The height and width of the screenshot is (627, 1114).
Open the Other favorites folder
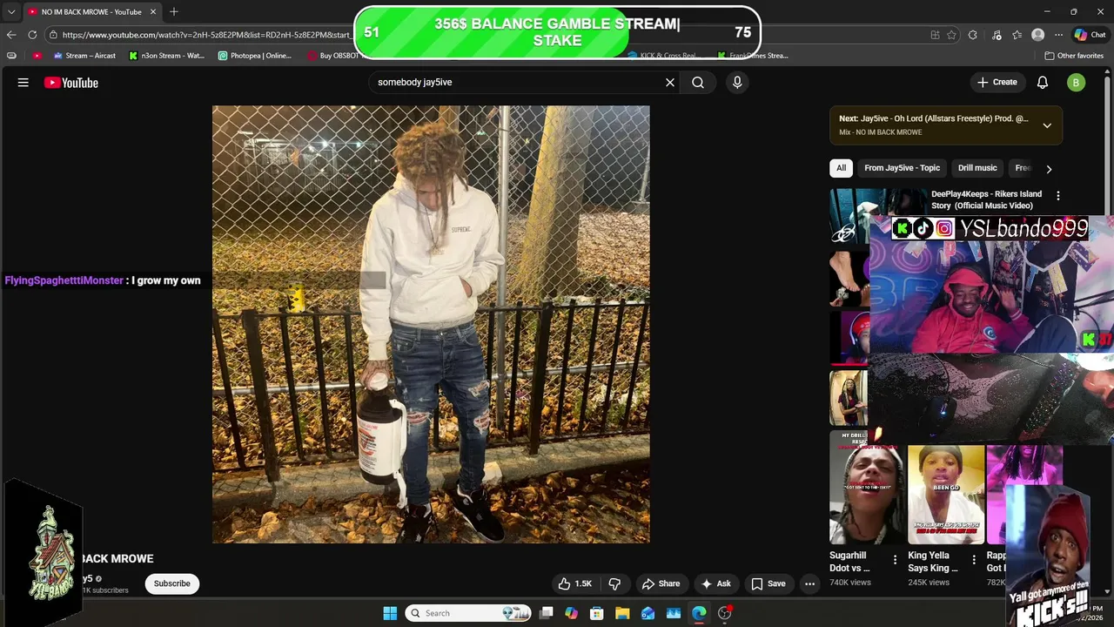pyautogui.click(x=1074, y=56)
